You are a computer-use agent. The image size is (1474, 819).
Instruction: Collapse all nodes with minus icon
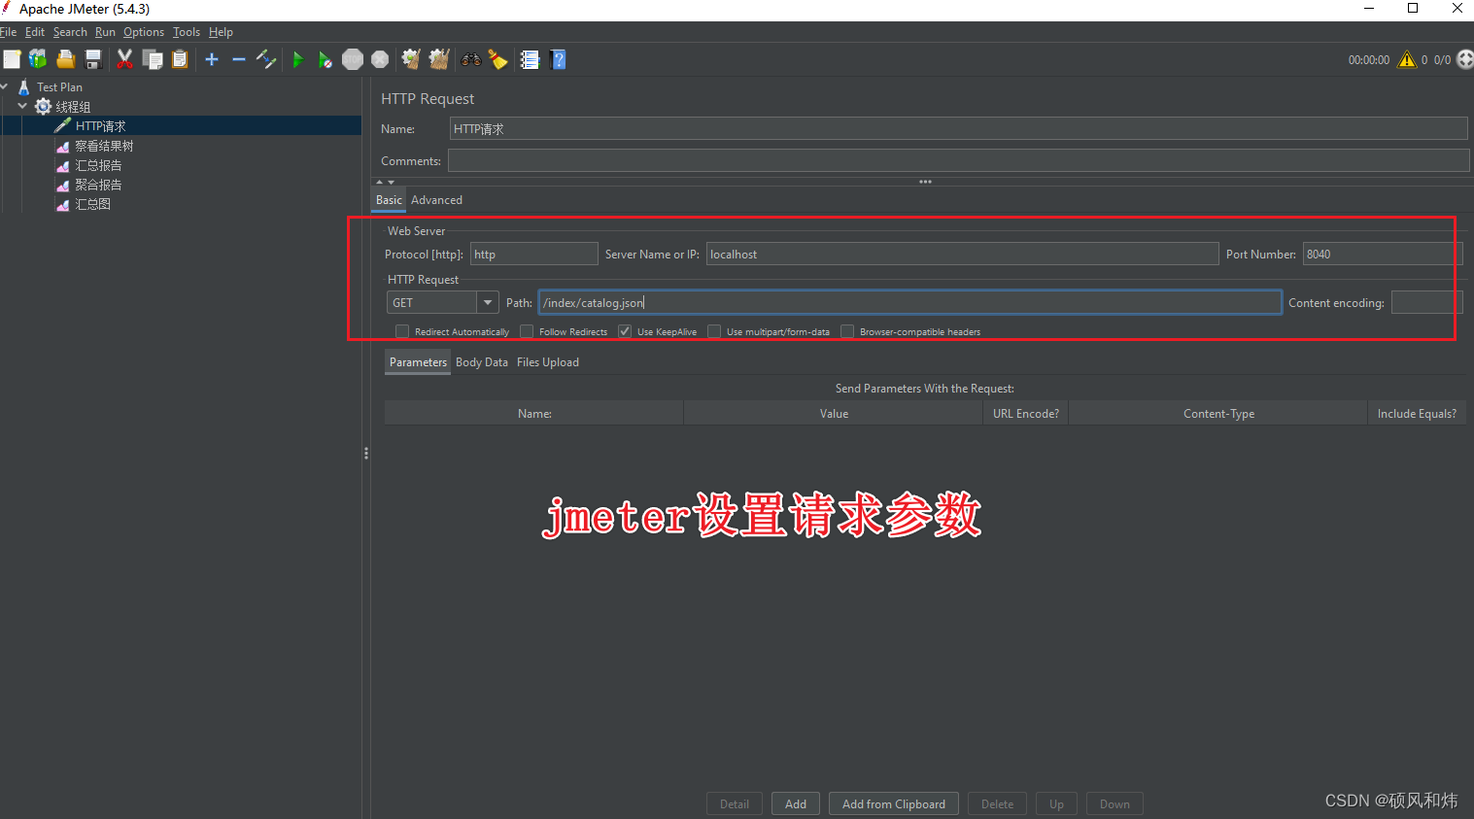[x=239, y=60]
